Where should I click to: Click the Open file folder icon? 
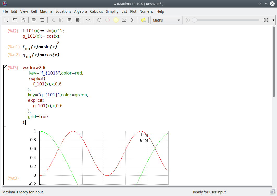(x=15, y=20)
